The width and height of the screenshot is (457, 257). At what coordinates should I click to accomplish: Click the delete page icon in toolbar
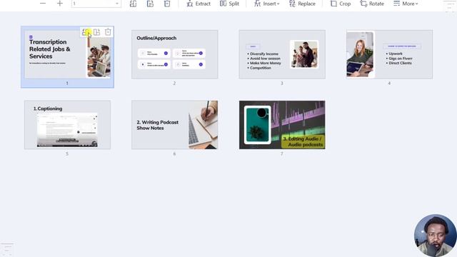[x=167, y=4]
